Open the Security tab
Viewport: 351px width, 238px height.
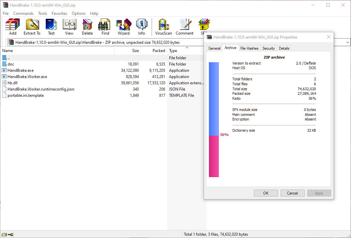[268, 48]
